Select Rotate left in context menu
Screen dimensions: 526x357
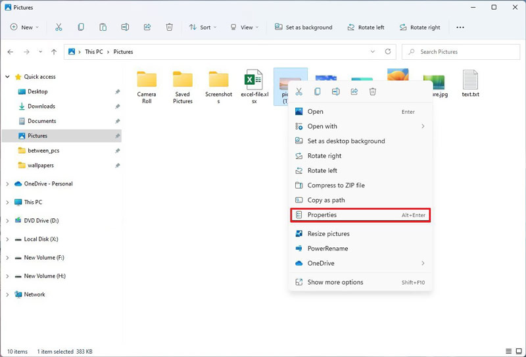(x=360, y=171)
